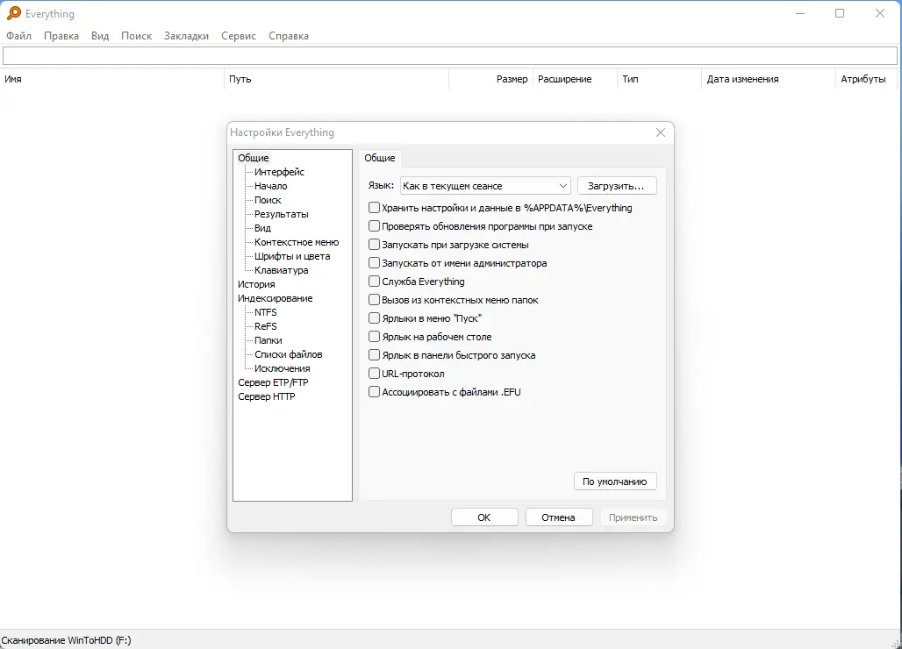
Task: Toggle the Служба Everything checkbox
Action: tap(374, 282)
